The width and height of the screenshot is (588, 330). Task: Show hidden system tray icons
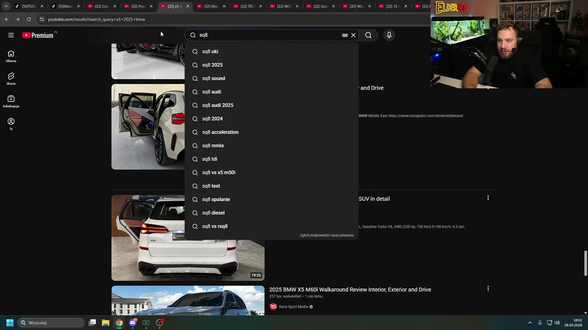[530, 323]
